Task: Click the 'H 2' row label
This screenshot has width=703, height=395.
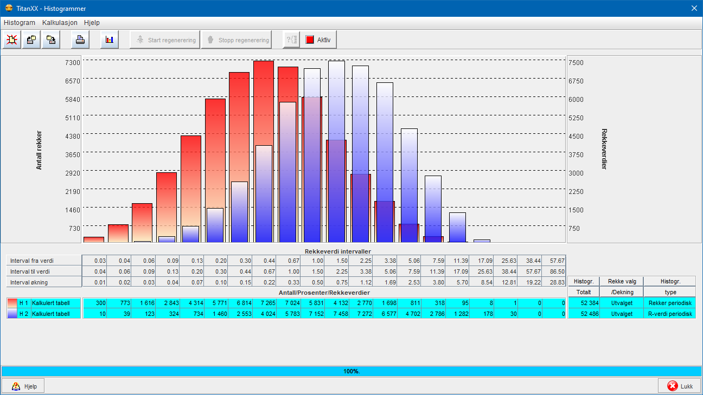Action: (23, 314)
